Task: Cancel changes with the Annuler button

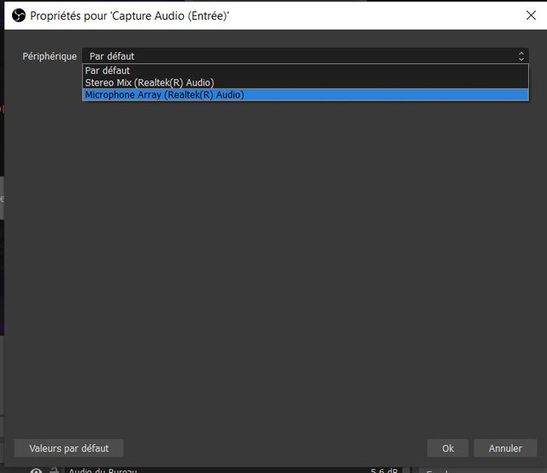Action: 505,448
